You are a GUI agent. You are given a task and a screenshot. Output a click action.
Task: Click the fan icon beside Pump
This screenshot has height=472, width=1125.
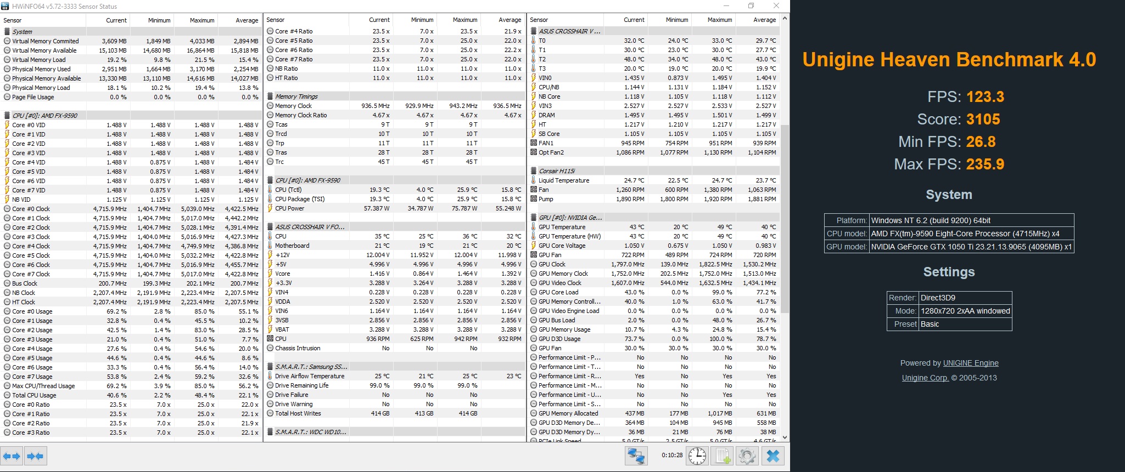pos(534,199)
